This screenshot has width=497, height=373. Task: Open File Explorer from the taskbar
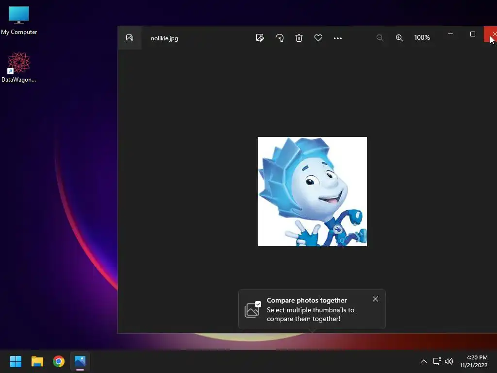37,361
